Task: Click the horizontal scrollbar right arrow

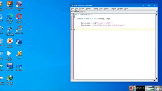Action: click(x=154, y=80)
